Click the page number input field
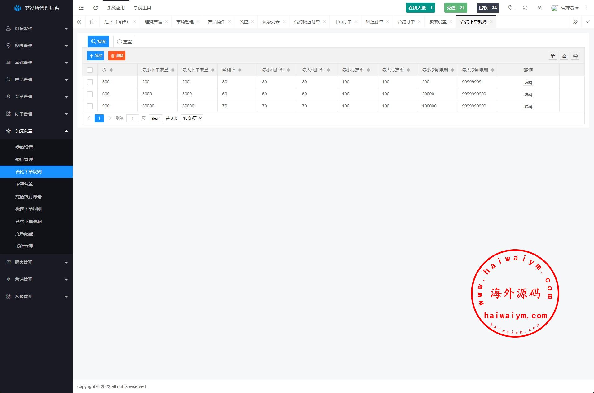The height and width of the screenshot is (393, 594). [x=133, y=118]
